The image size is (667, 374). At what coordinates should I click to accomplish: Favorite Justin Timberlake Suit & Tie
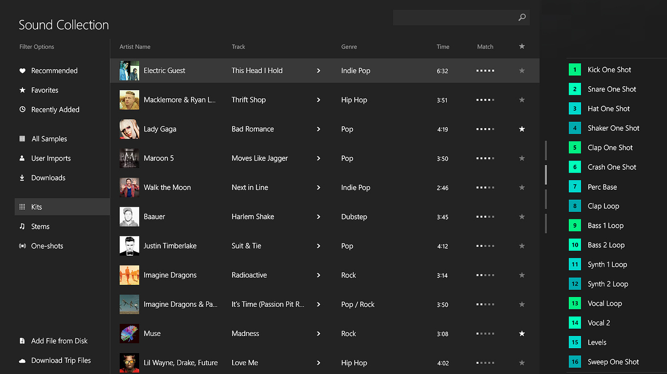coord(522,246)
